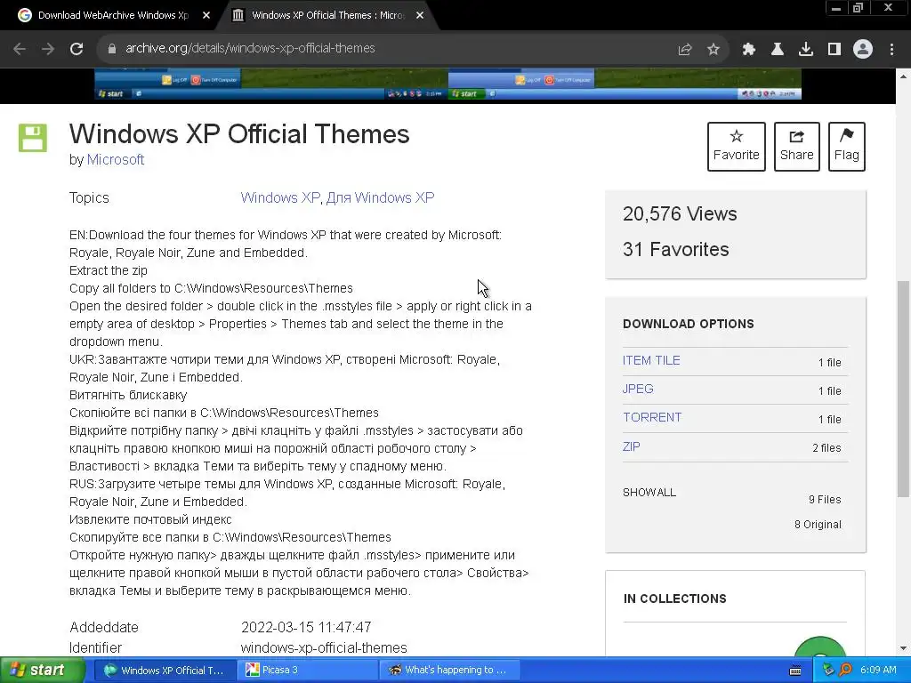
Task: Open the Chrome profile avatar
Action: coord(863,50)
